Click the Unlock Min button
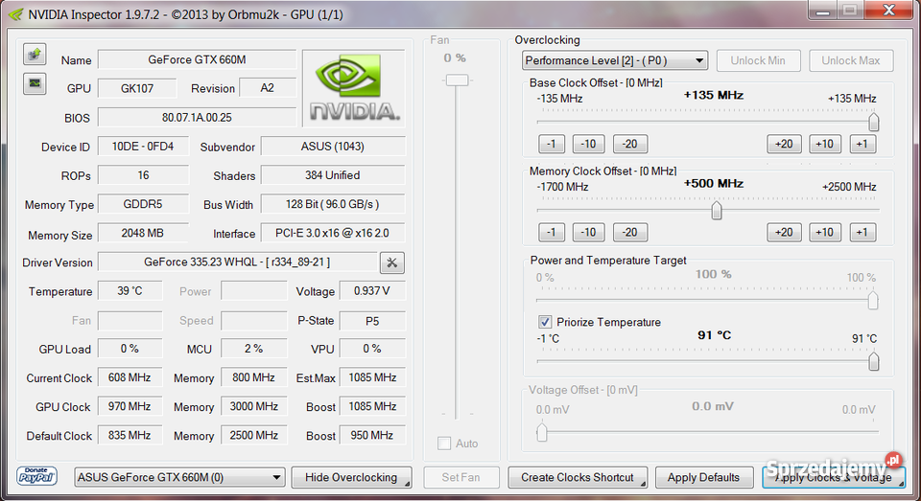The image size is (921, 501). pos(758,60)
